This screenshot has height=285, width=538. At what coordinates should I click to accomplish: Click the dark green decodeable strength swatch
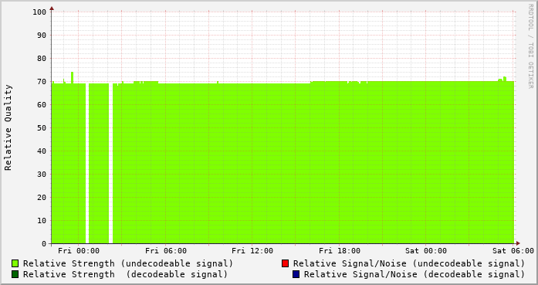pyautogui.click(x=15, y=274)
